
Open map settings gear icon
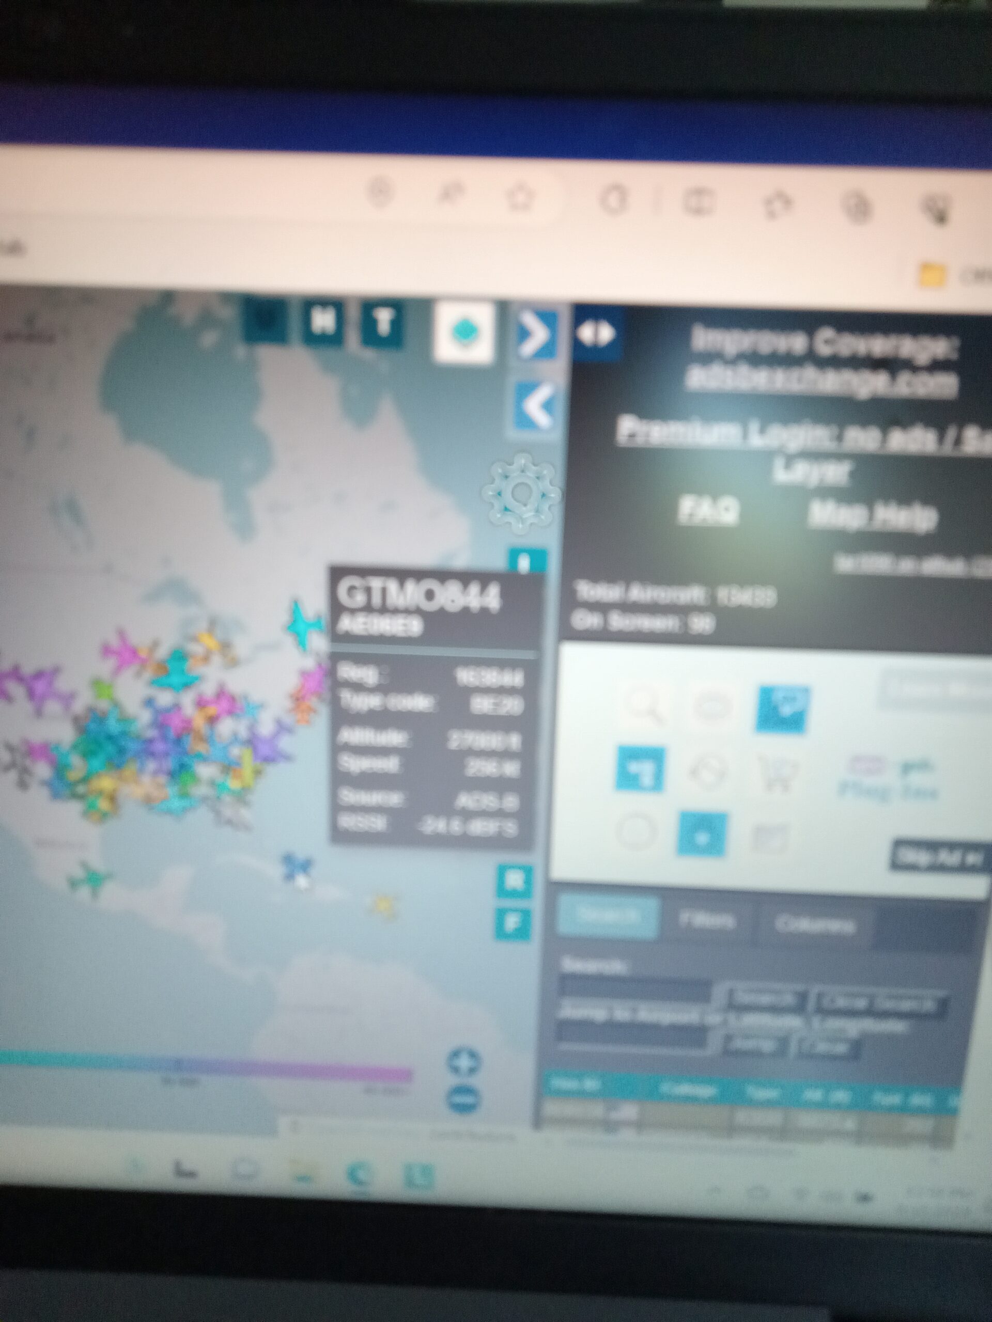pyautogui.click(x=521, y=494)
